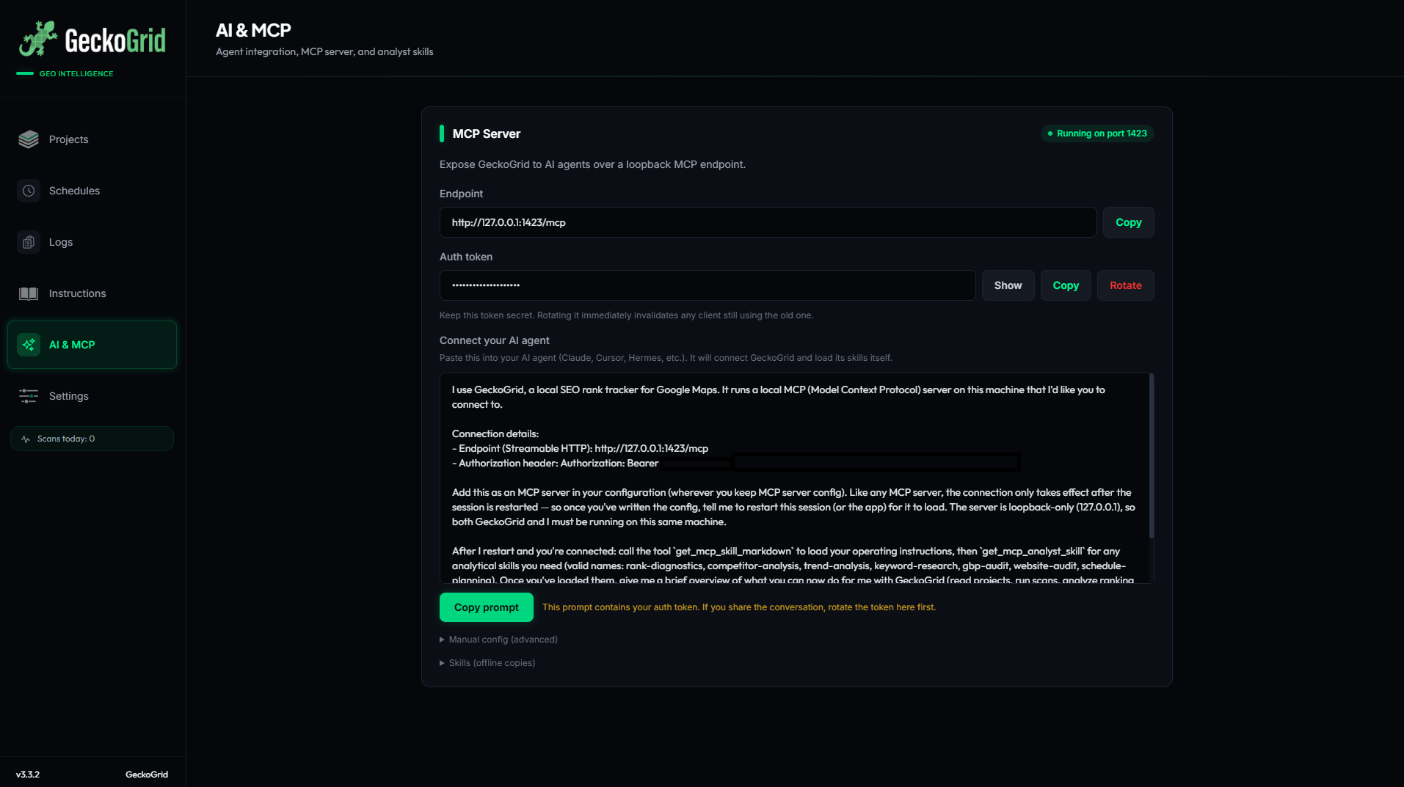The height and width of the screenshot is (787, 1404).
Task: Click the prompt box scrollbar
Action: click(x=1151, y=456)
